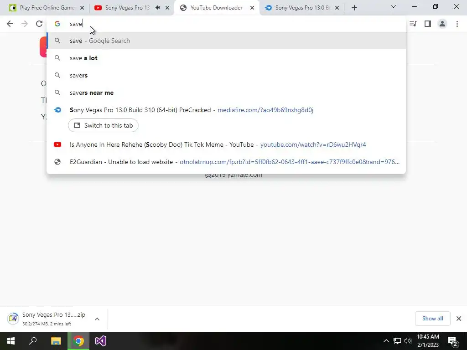Image resolution: width=467 pixels, height=350 pixels.
Task: Show hidden system tray icons
Action: [x=386, y=341]
